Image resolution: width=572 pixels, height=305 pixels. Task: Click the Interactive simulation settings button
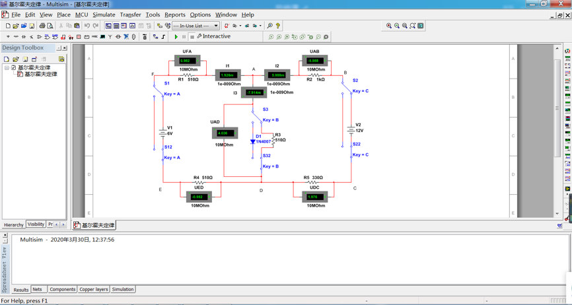[213, 37]
